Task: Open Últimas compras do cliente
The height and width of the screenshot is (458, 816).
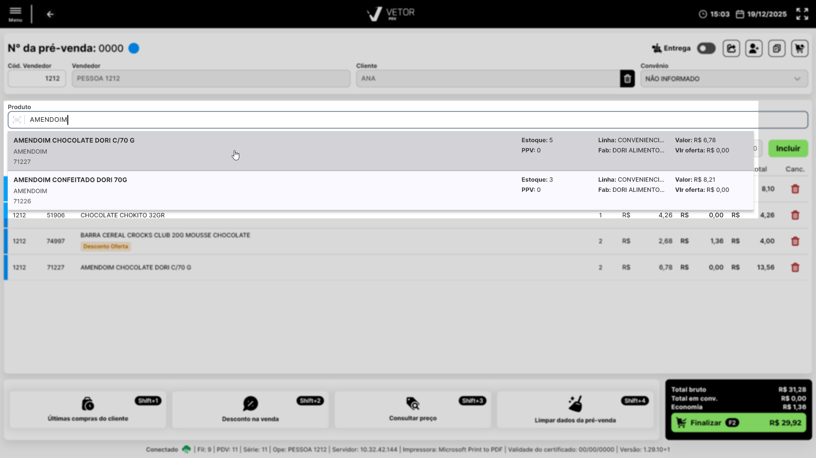Action: pos(88,410)
